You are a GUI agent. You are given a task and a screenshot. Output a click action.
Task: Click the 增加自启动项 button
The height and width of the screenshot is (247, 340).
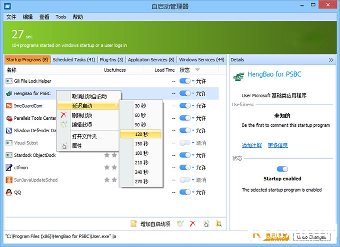[x=151, y=224]
